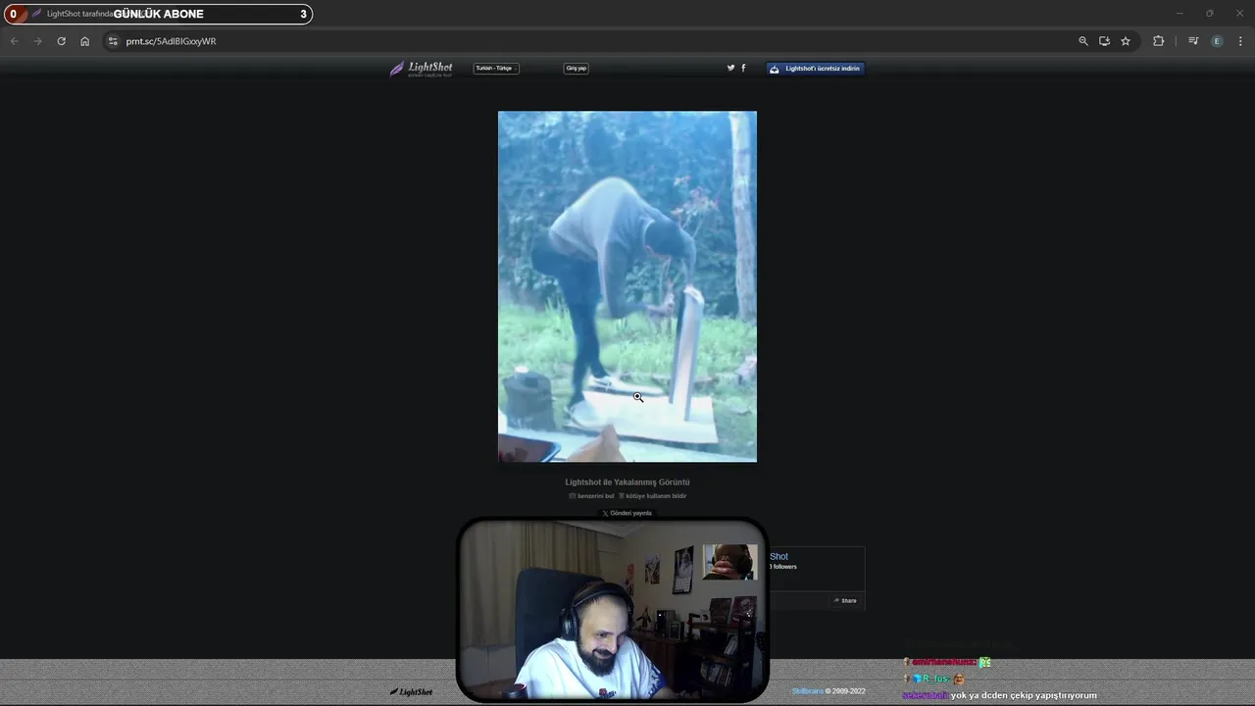Open the Twitter bird icon in the header

730,68
